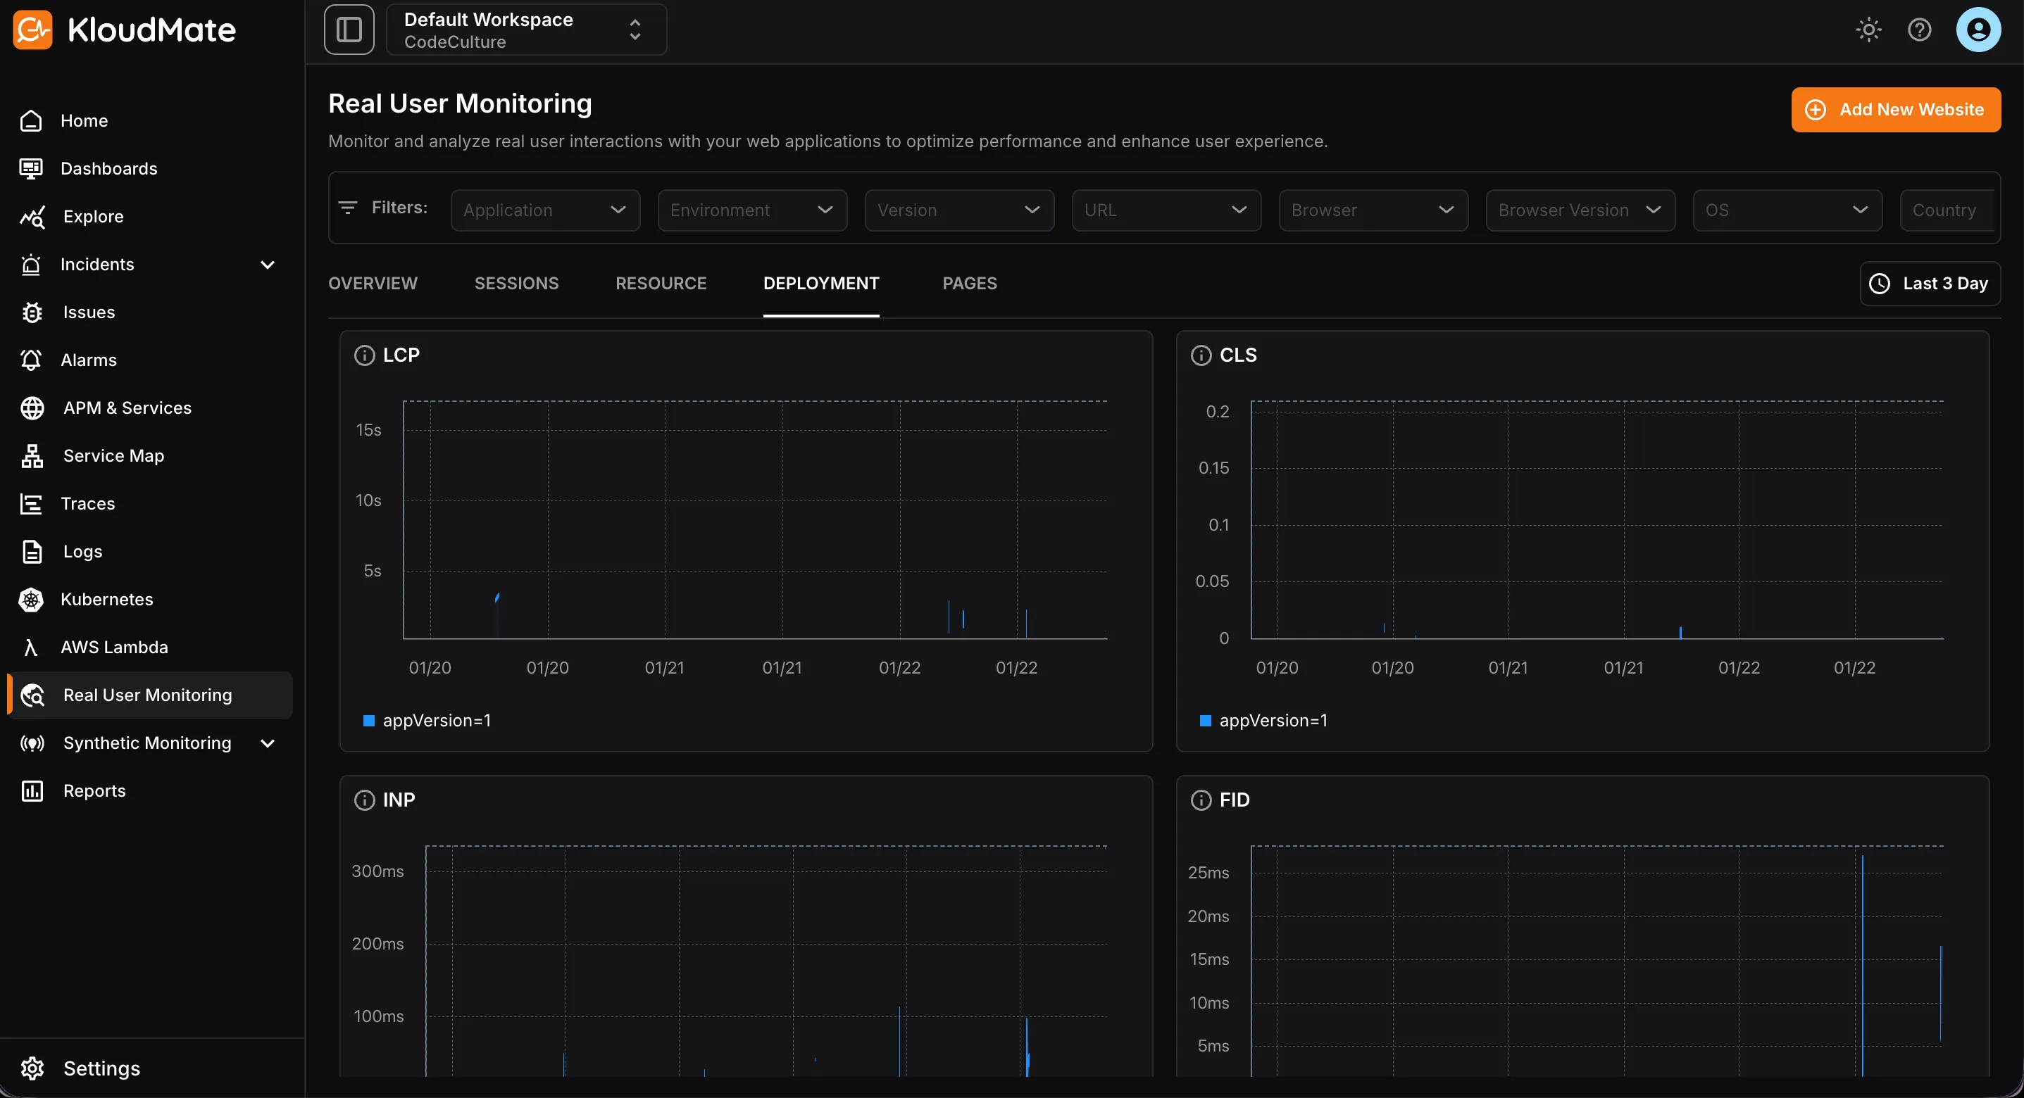Screen dimensions: 2024x1098
Task: Go to Home in sidebar
Action: (x=84, y=120)
